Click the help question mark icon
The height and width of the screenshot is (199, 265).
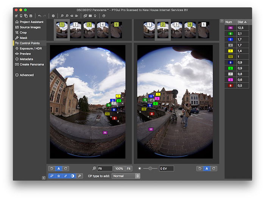pos(104,16)
